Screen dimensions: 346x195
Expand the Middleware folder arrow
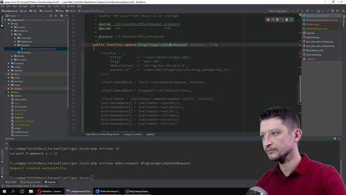(x=15, y=42)
